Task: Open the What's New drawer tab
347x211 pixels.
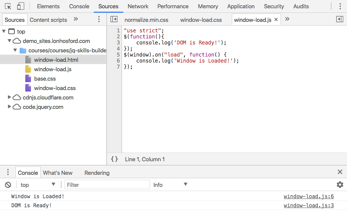Action: (57, 173)
